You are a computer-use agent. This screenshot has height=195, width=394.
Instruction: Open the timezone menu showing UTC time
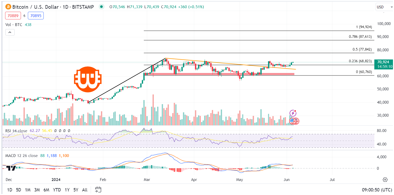377,190
